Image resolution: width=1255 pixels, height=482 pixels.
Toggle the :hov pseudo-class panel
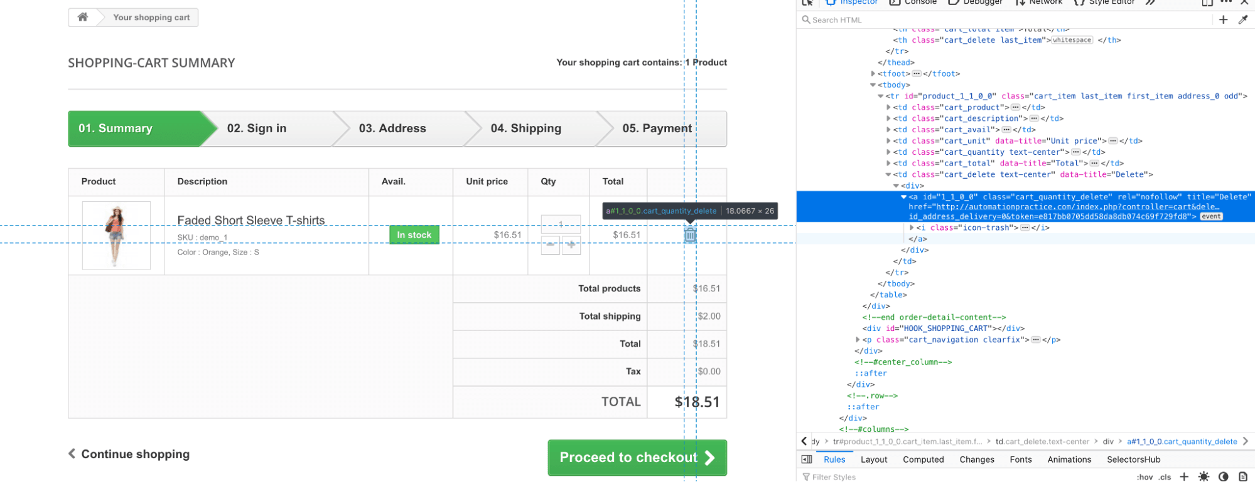click(x=1145, y=477)
